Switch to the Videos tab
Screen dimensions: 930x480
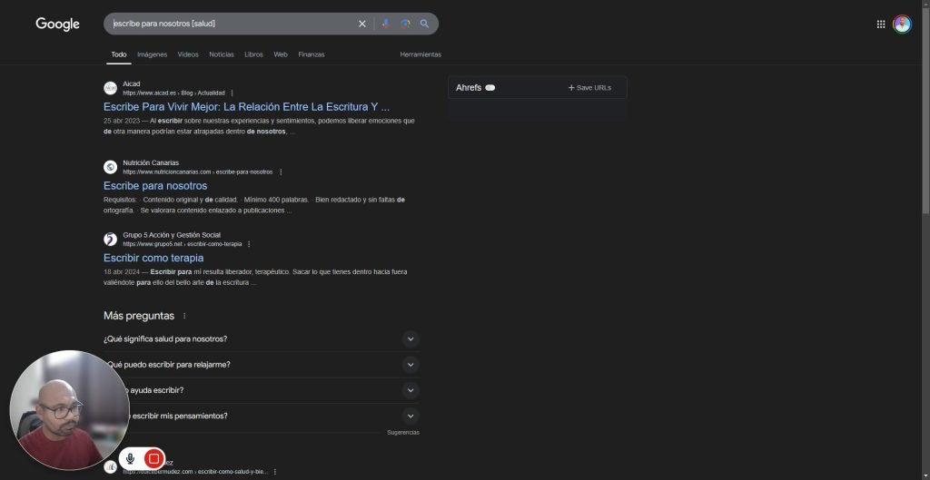pyautogui.click(x=188, y=54)
